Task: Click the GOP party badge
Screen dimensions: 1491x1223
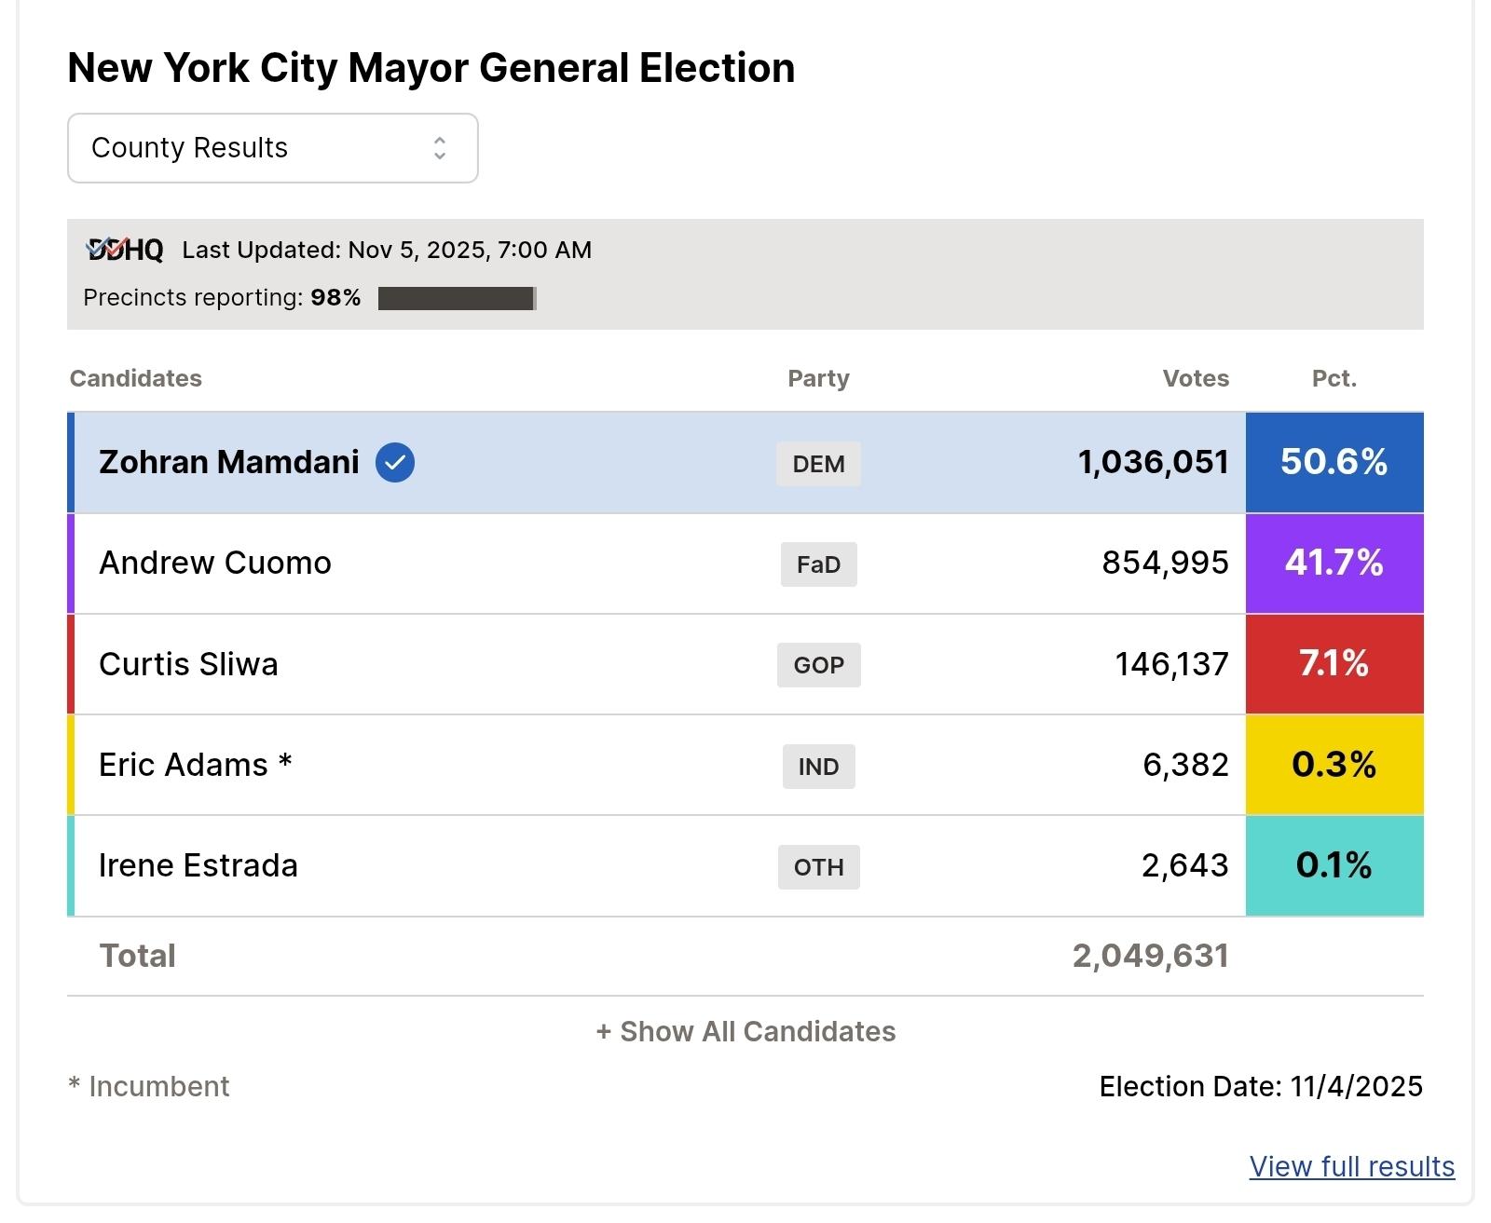Action: pyautogui.click(x=818, y=665)
